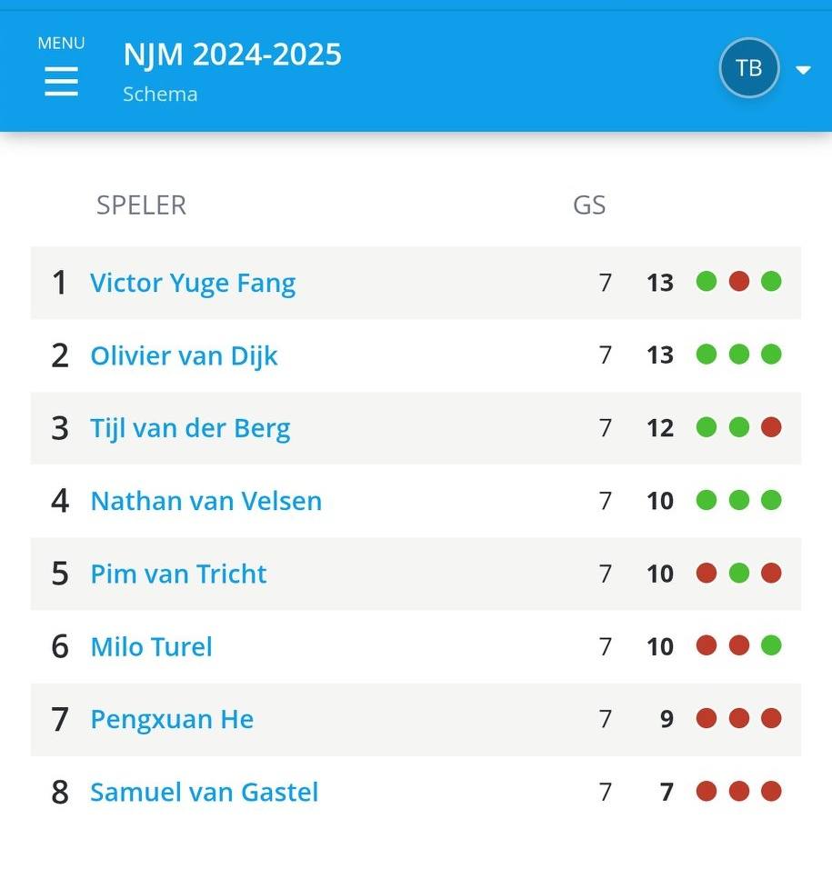This screenshot has height=869, width=832.
Task: Open Pim van Tricht's profile
Action: click(178, 574)
